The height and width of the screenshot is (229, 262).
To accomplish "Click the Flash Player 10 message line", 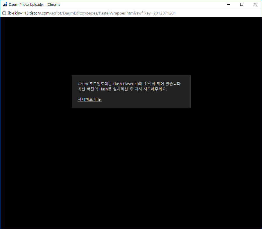I will point(130,84).
